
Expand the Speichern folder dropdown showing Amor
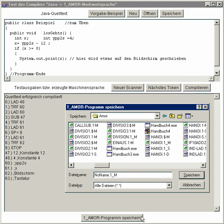[x=157, y=116]
